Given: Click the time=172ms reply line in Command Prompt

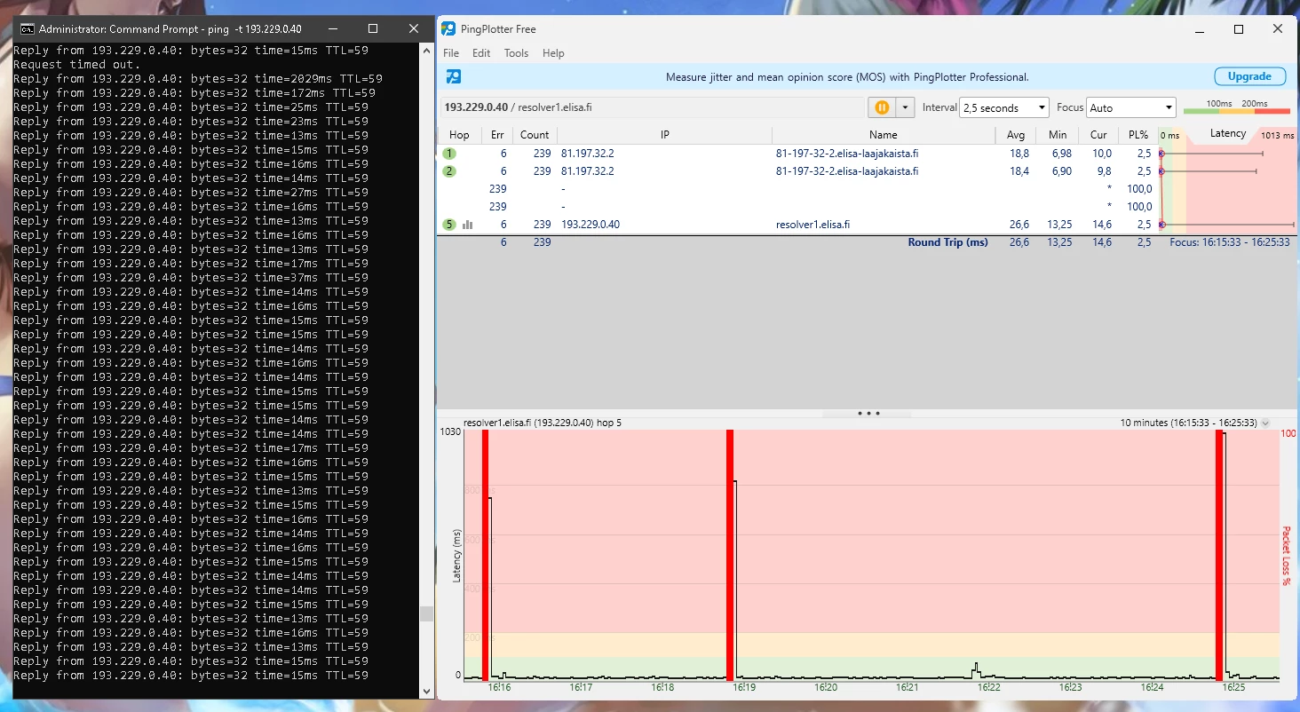Looking at the screenshot, I should point(194,93).
